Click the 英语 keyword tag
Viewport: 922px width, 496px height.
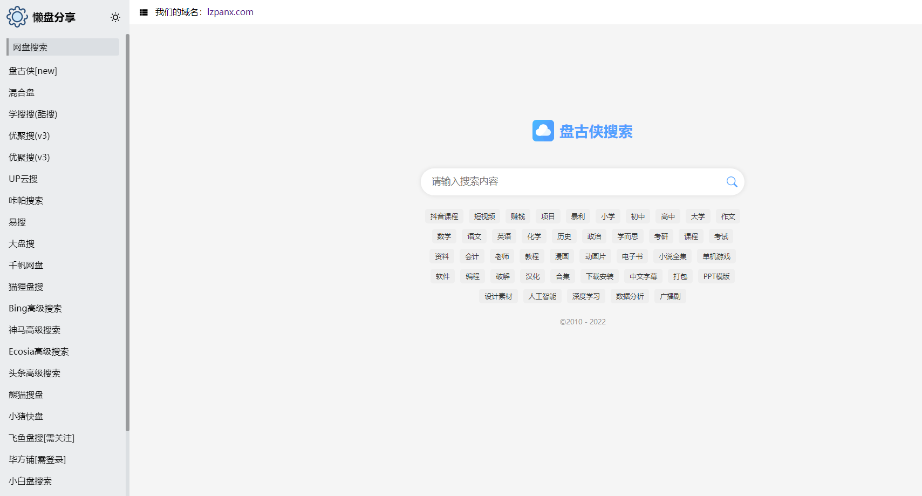pyautogui.click(x=504, y=236)
